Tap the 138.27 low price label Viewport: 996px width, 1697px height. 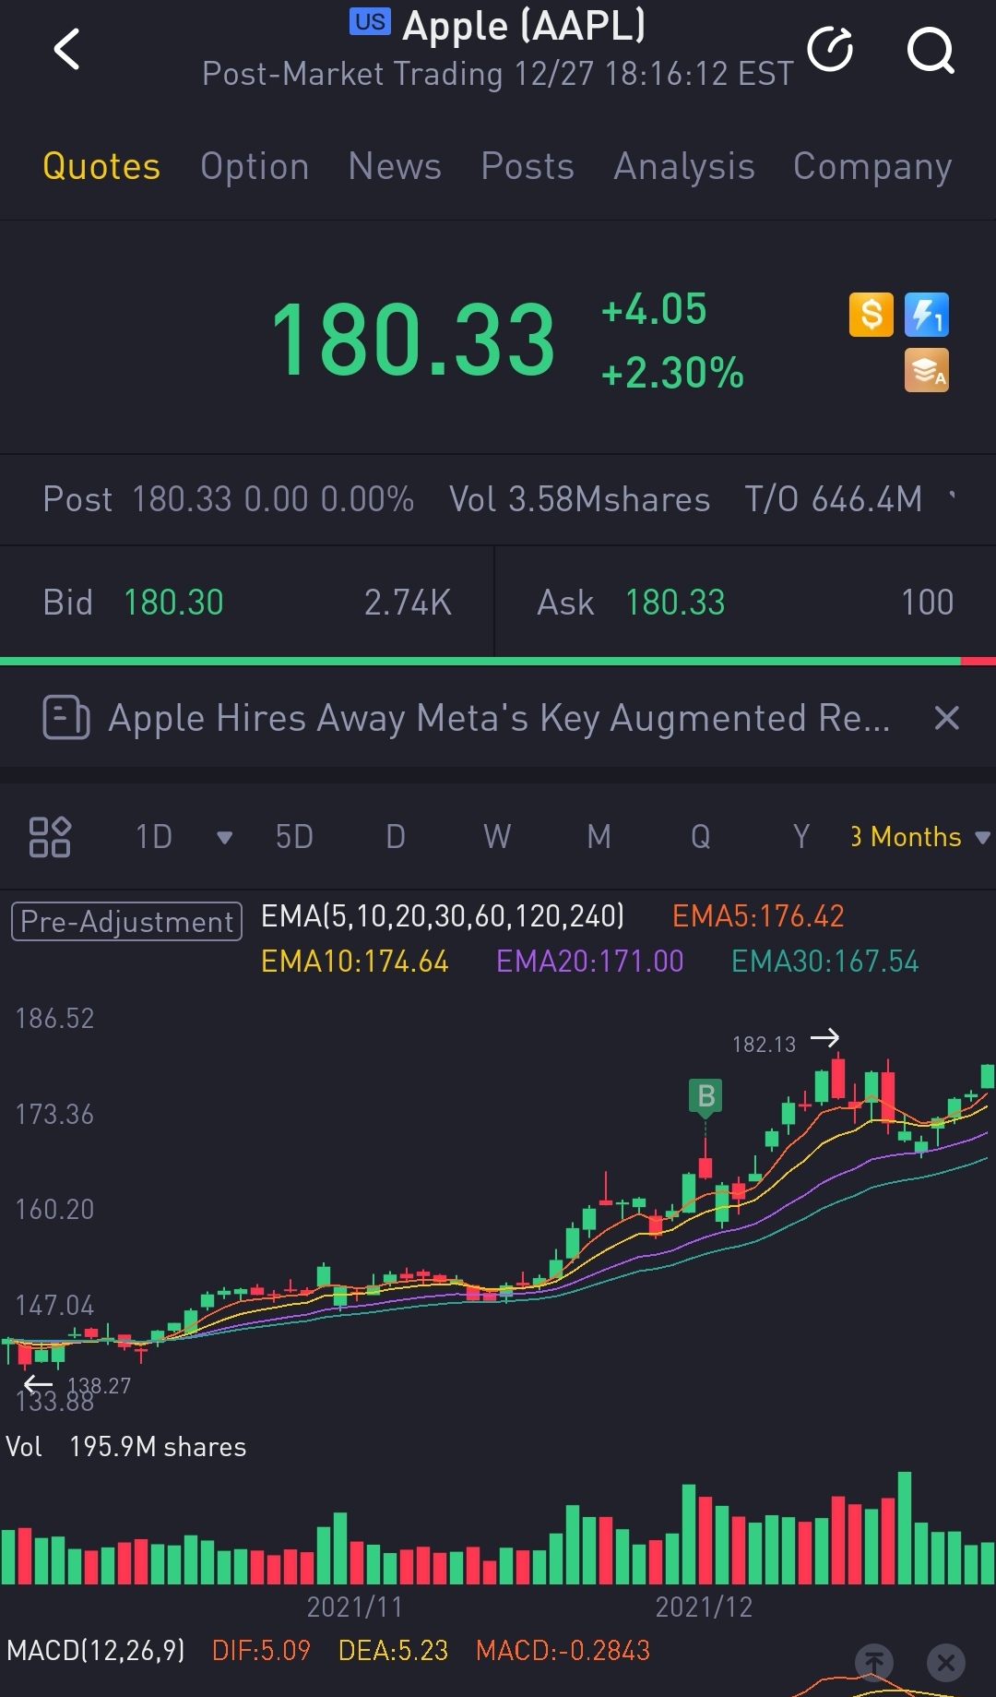pyautogui.click(x=100, y=1386)
